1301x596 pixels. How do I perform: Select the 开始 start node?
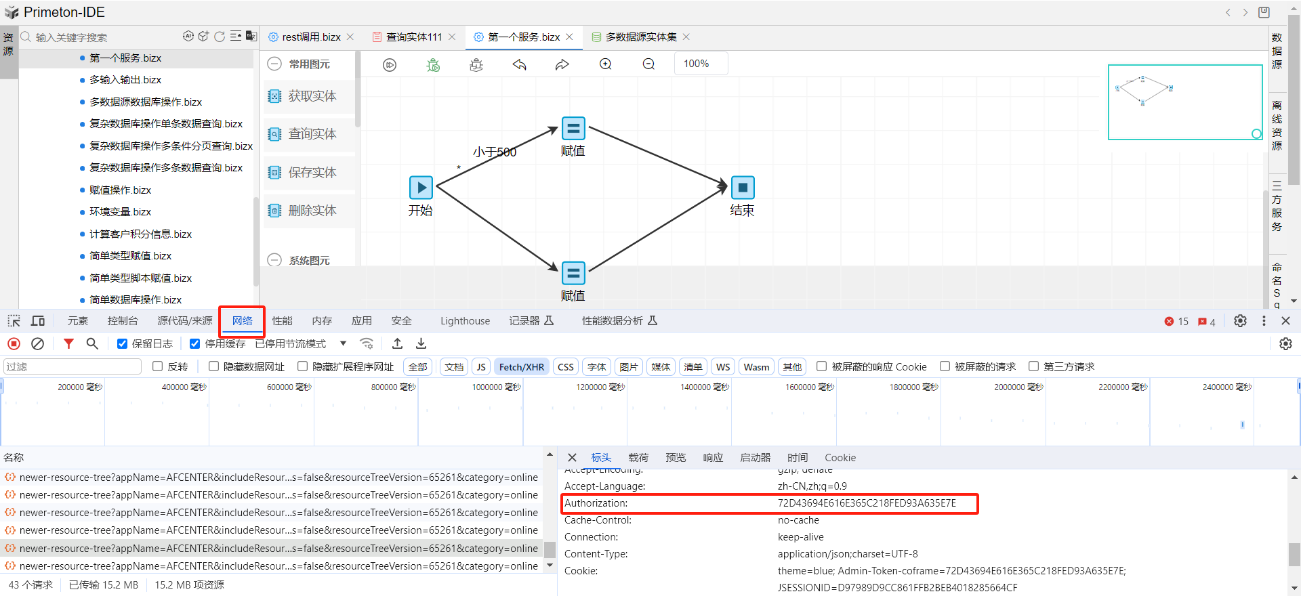421,188
